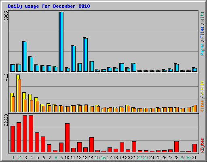Viewport: 207px width, 162px height.
Task: Click day label 26 on the x-axis
Action: click(x=164, y=158)
